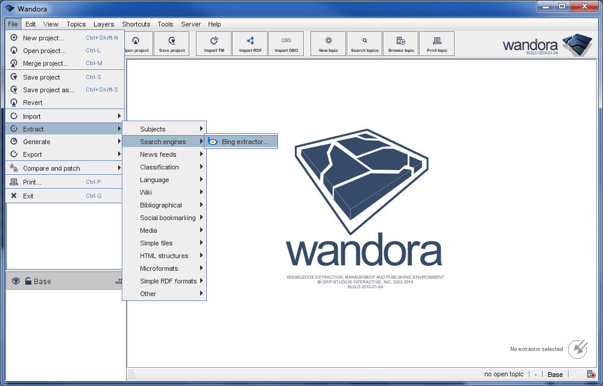This screenshot has height=386, width=603.
Task: Click the Browse topic toolbar icon
Action: click(400, 44)
